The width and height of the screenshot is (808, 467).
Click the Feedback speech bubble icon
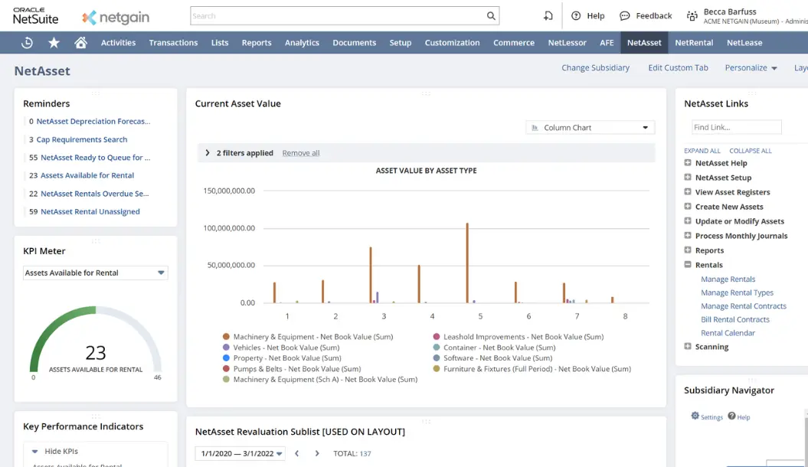[x=624, y=16]
